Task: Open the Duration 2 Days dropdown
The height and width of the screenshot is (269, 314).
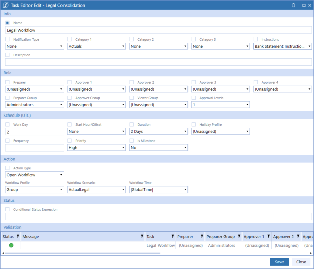Action: tap(159, 131)
